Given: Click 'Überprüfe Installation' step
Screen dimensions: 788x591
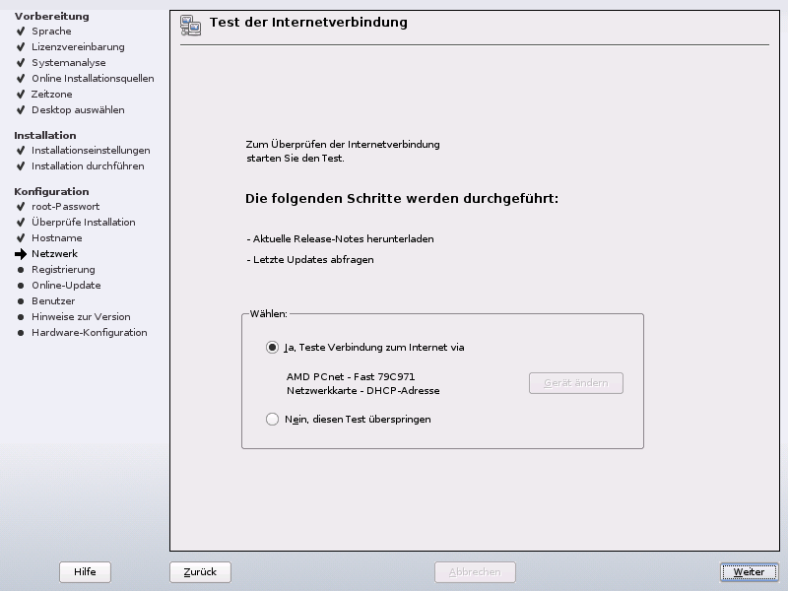Looking at the screenshot, I should 84,223.
